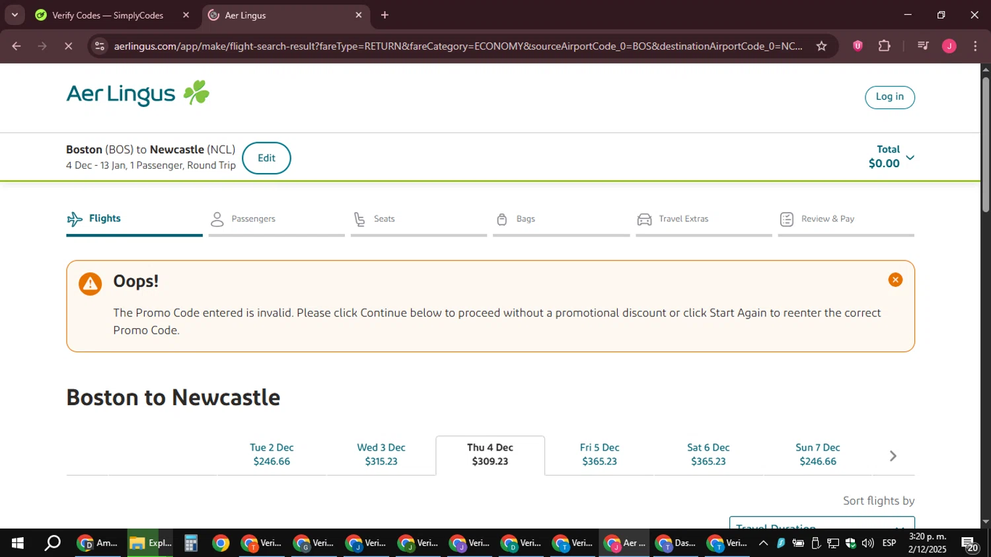This screenshot has width=991, height=557.
Task: Open File Explorer from taskbar
Action: point(150,543)
